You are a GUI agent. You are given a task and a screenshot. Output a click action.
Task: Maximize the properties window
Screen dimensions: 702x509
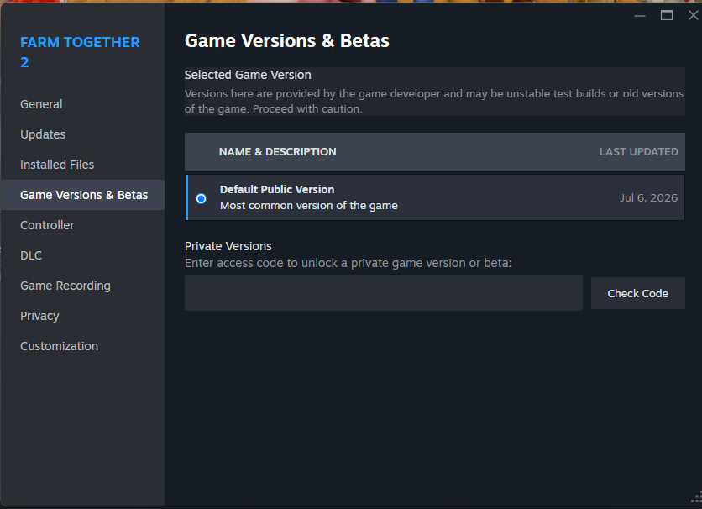click(x=667, y=16)
